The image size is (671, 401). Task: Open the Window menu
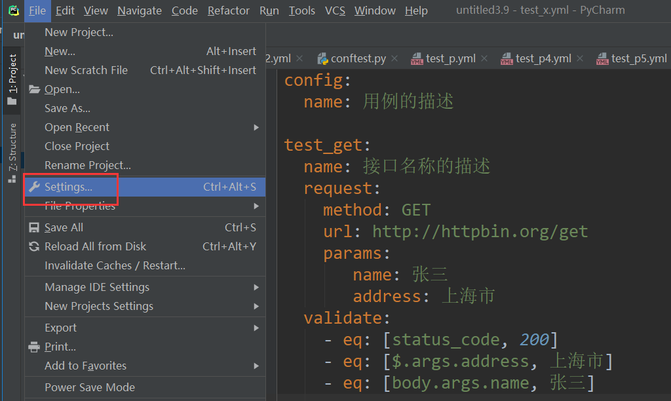(x=375, y=10)
